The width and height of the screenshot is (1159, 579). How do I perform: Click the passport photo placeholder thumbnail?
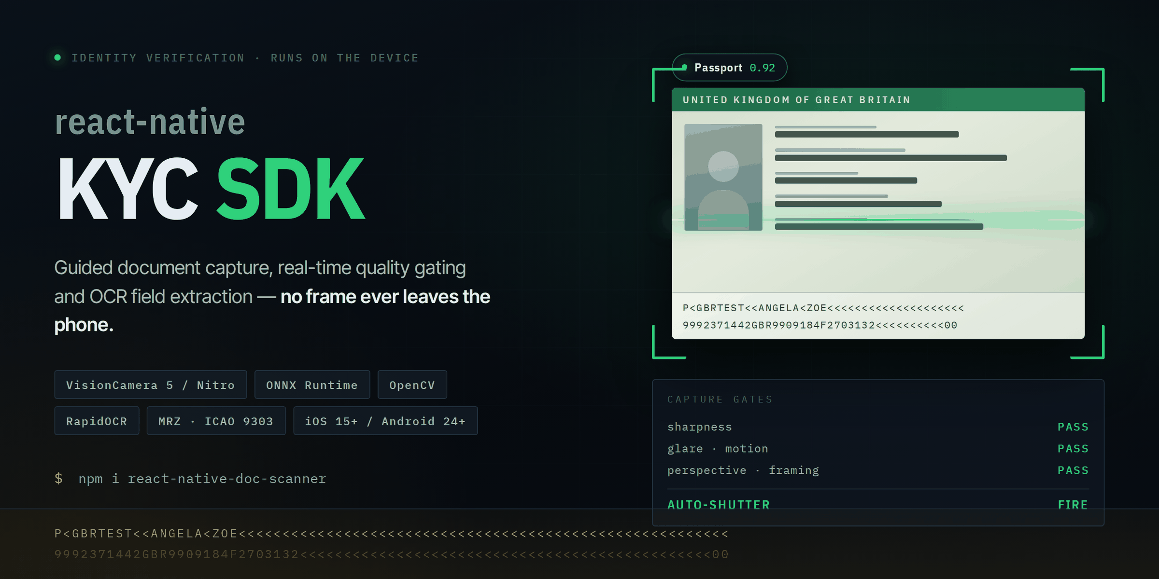(723, 177)
